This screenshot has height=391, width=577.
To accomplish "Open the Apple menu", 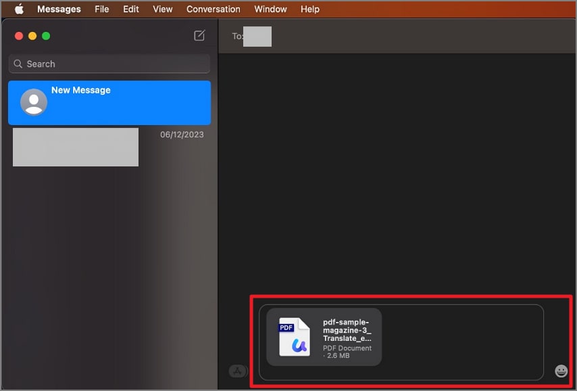I will [x=19, y=9].
